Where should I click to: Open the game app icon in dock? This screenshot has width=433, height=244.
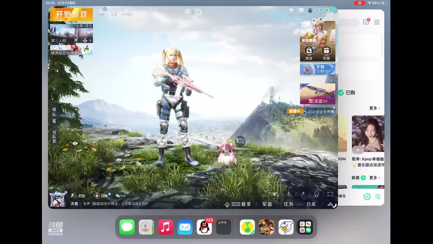coord(267,227)
